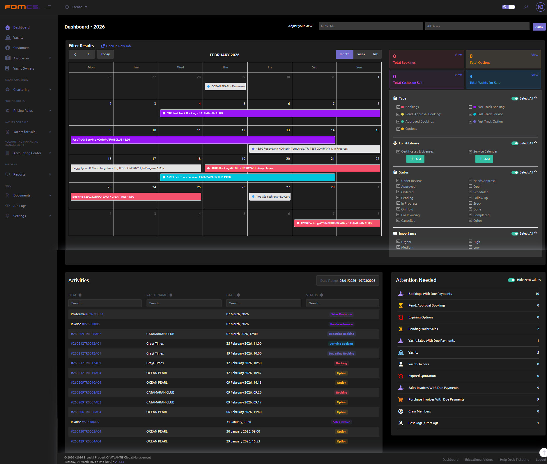Image resolution: width=547 pixels, height=464 pixels.
Task: Open the MJ user avatar
Action: click(x=540, y=7)
